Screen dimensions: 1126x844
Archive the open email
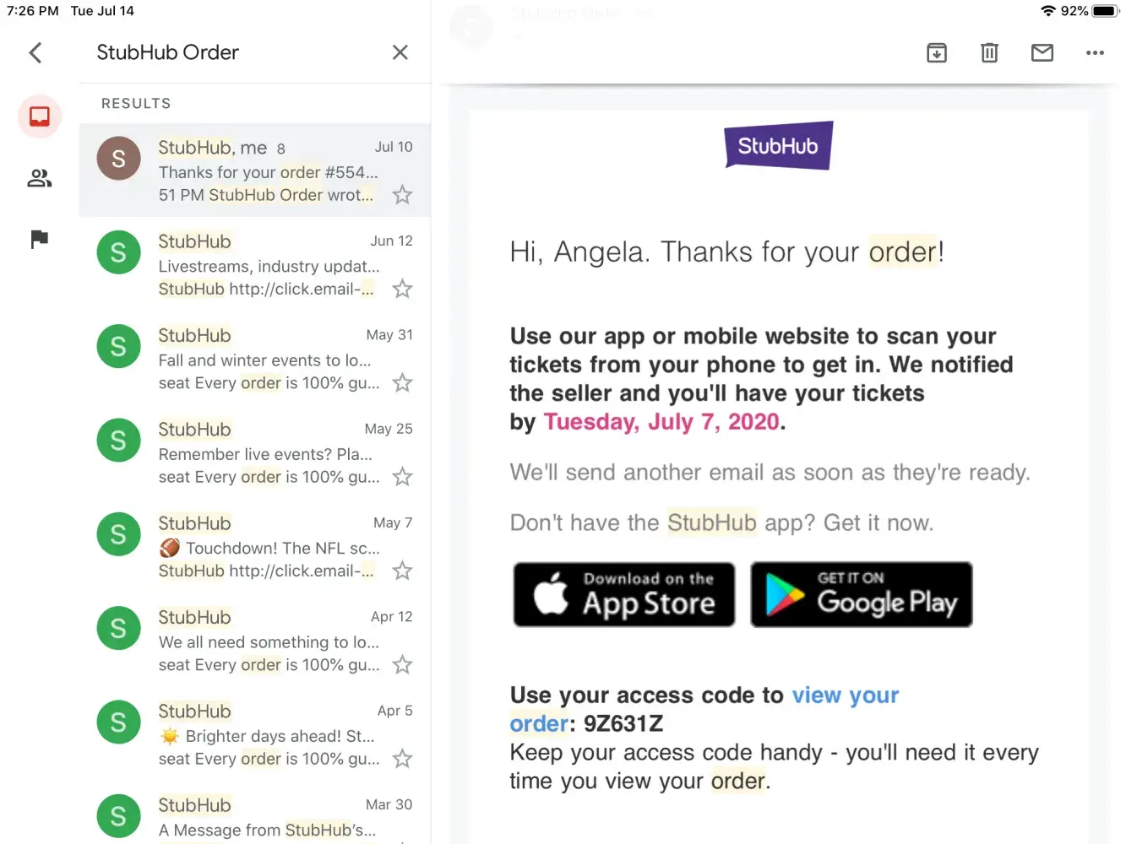click(x=937, y=53)
